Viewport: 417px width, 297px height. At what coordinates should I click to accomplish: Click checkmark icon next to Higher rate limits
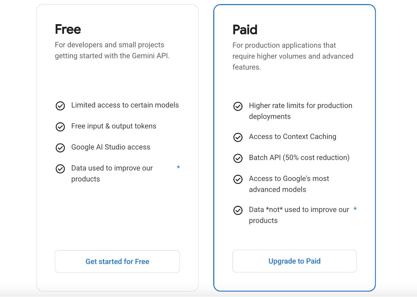point(238,106)
